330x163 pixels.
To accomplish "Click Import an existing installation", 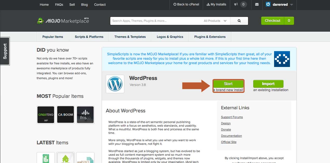I will [x=268, y=84].
